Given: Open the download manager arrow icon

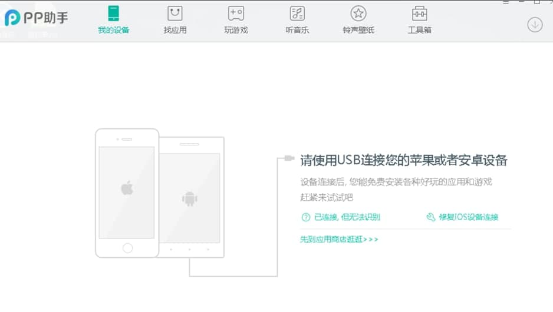Looking at the screenshot, I should tap(535, 25).
